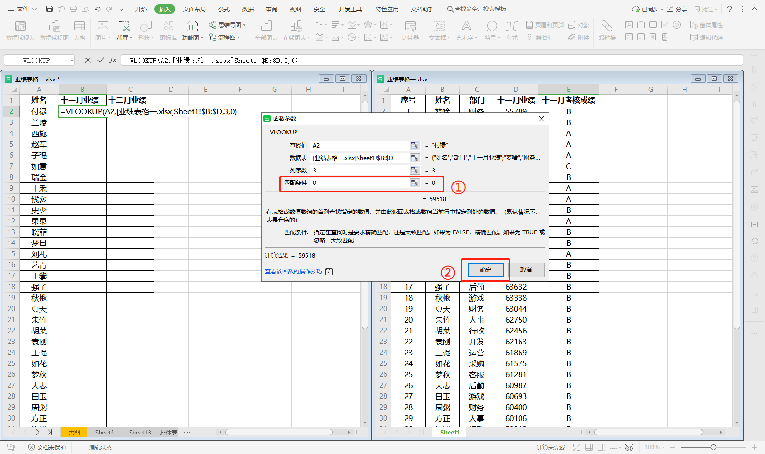Open the 查看该函数的操作技巧 help link

tap(294, 271)
